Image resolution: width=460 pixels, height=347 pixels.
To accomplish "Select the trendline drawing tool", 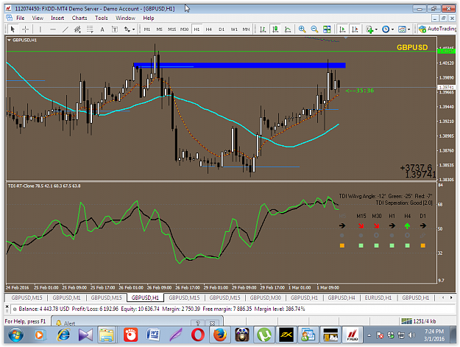I will click(65, 29).
